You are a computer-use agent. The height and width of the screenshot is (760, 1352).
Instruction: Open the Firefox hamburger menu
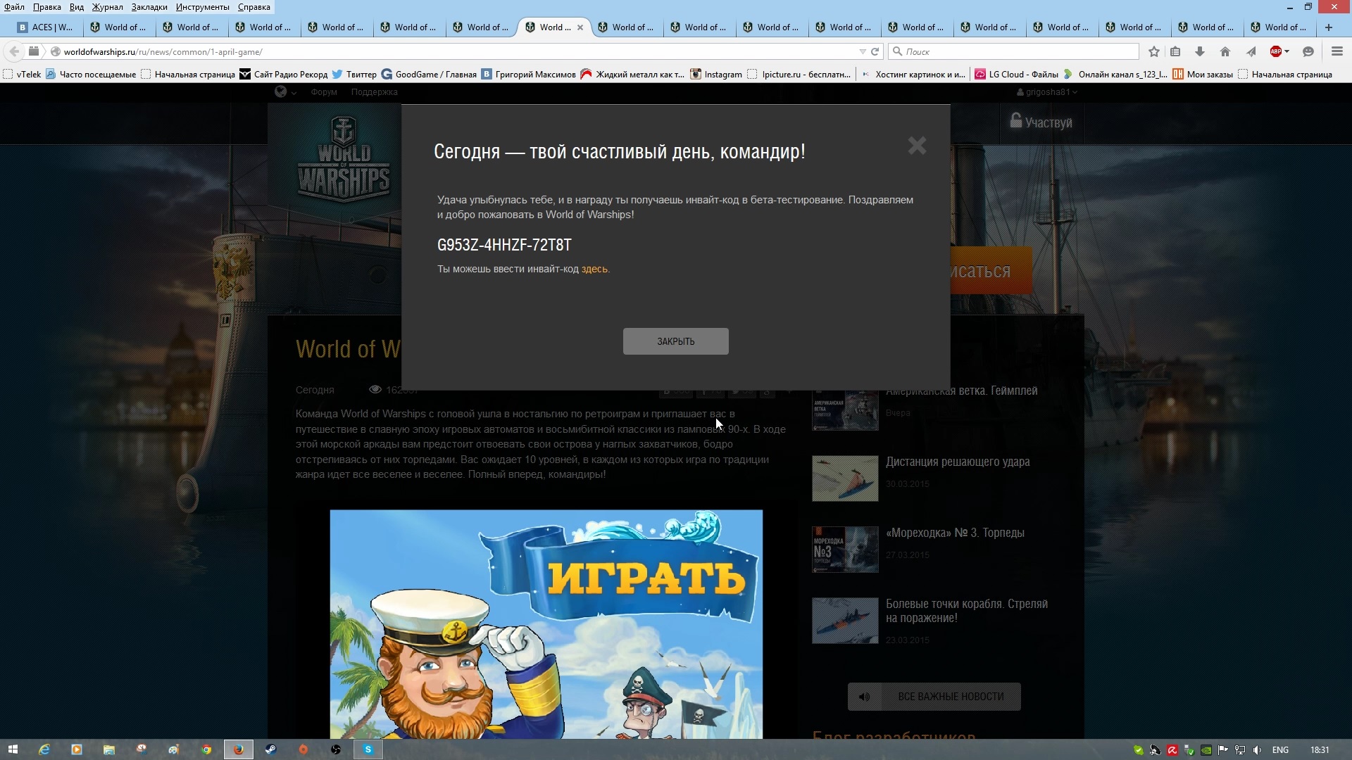click(1337, 51)
